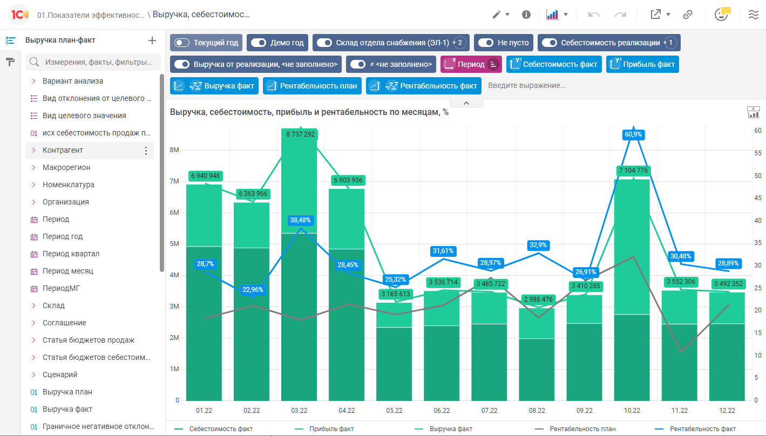Click the axis icon on Прибыль факт
Viewport: 766px width, 436px height.
click(614, 64)
